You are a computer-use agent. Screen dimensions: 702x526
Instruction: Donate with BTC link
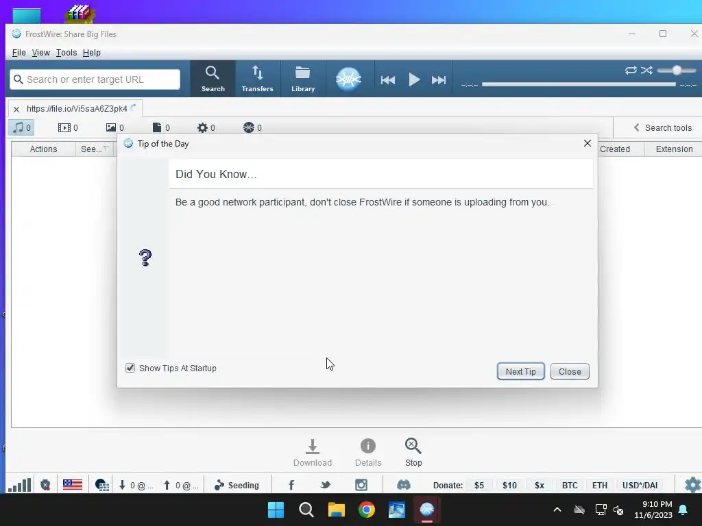click(x=570, y=486)
